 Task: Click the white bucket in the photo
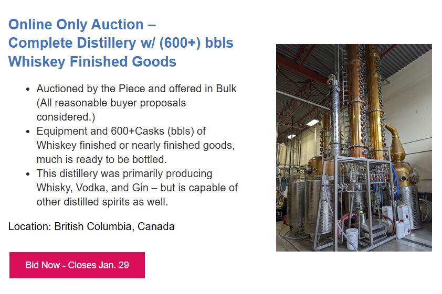[x=352, y=238]
